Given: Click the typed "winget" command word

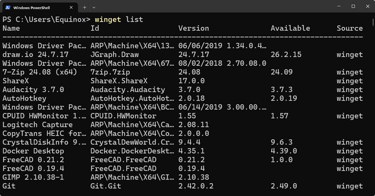Looking at the screenshot, I should click(x=108, y=19).
